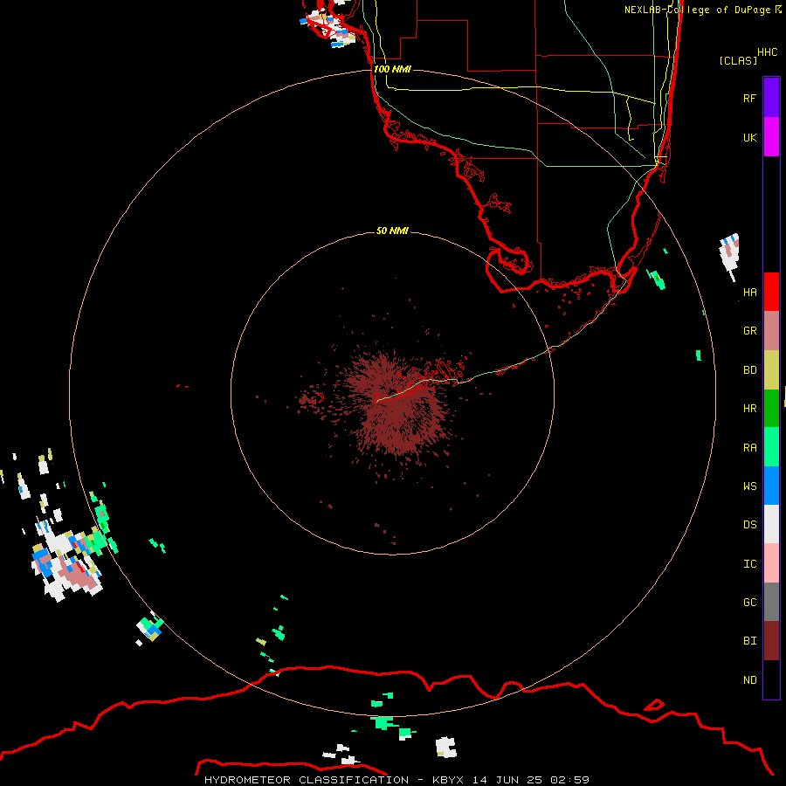Click the BD legend label
Screen dimensions: 786x786
pos(749,370)
